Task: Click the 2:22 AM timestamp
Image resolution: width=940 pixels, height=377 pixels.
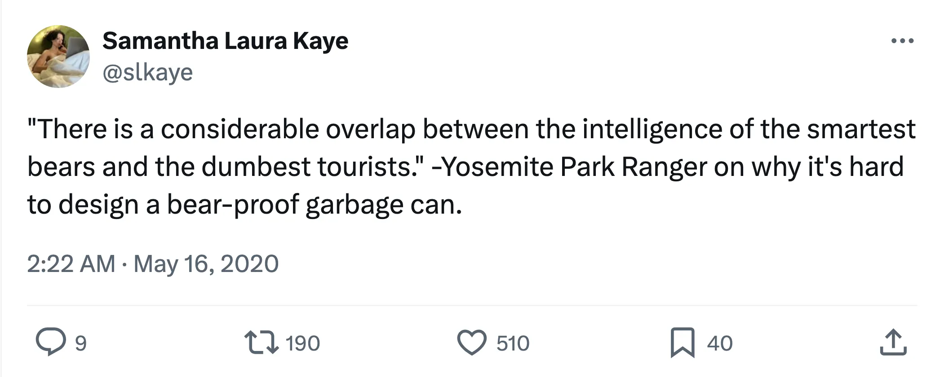Action: pyautogui.click(x=71, y=264)
